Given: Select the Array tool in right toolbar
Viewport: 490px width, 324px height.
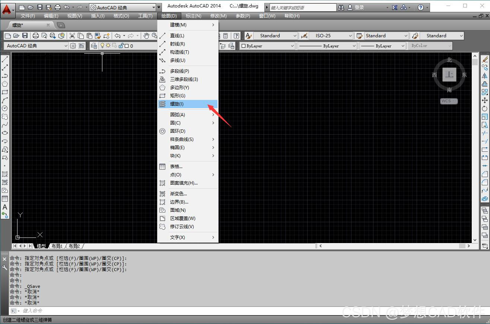Looking at the screenshot, I should click(485, 92).
